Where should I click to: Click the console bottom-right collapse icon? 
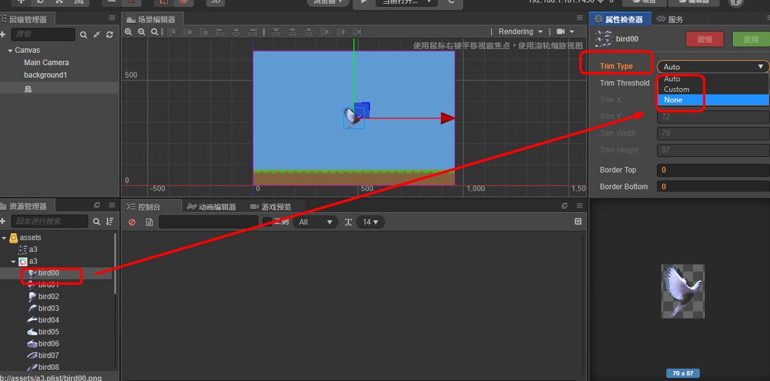(x=578, y=222)
